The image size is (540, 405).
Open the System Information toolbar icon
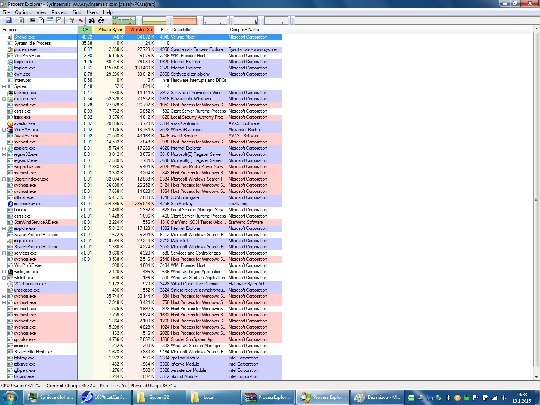click(x=33, y=20)
